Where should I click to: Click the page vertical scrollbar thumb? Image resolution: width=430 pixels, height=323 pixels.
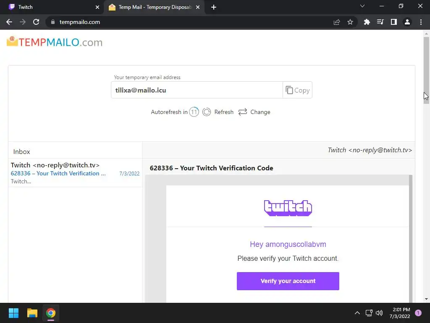click(426, 70)
